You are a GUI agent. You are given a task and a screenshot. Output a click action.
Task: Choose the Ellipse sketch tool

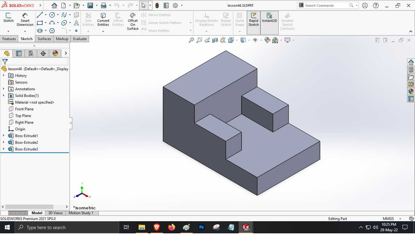[64, 23]
